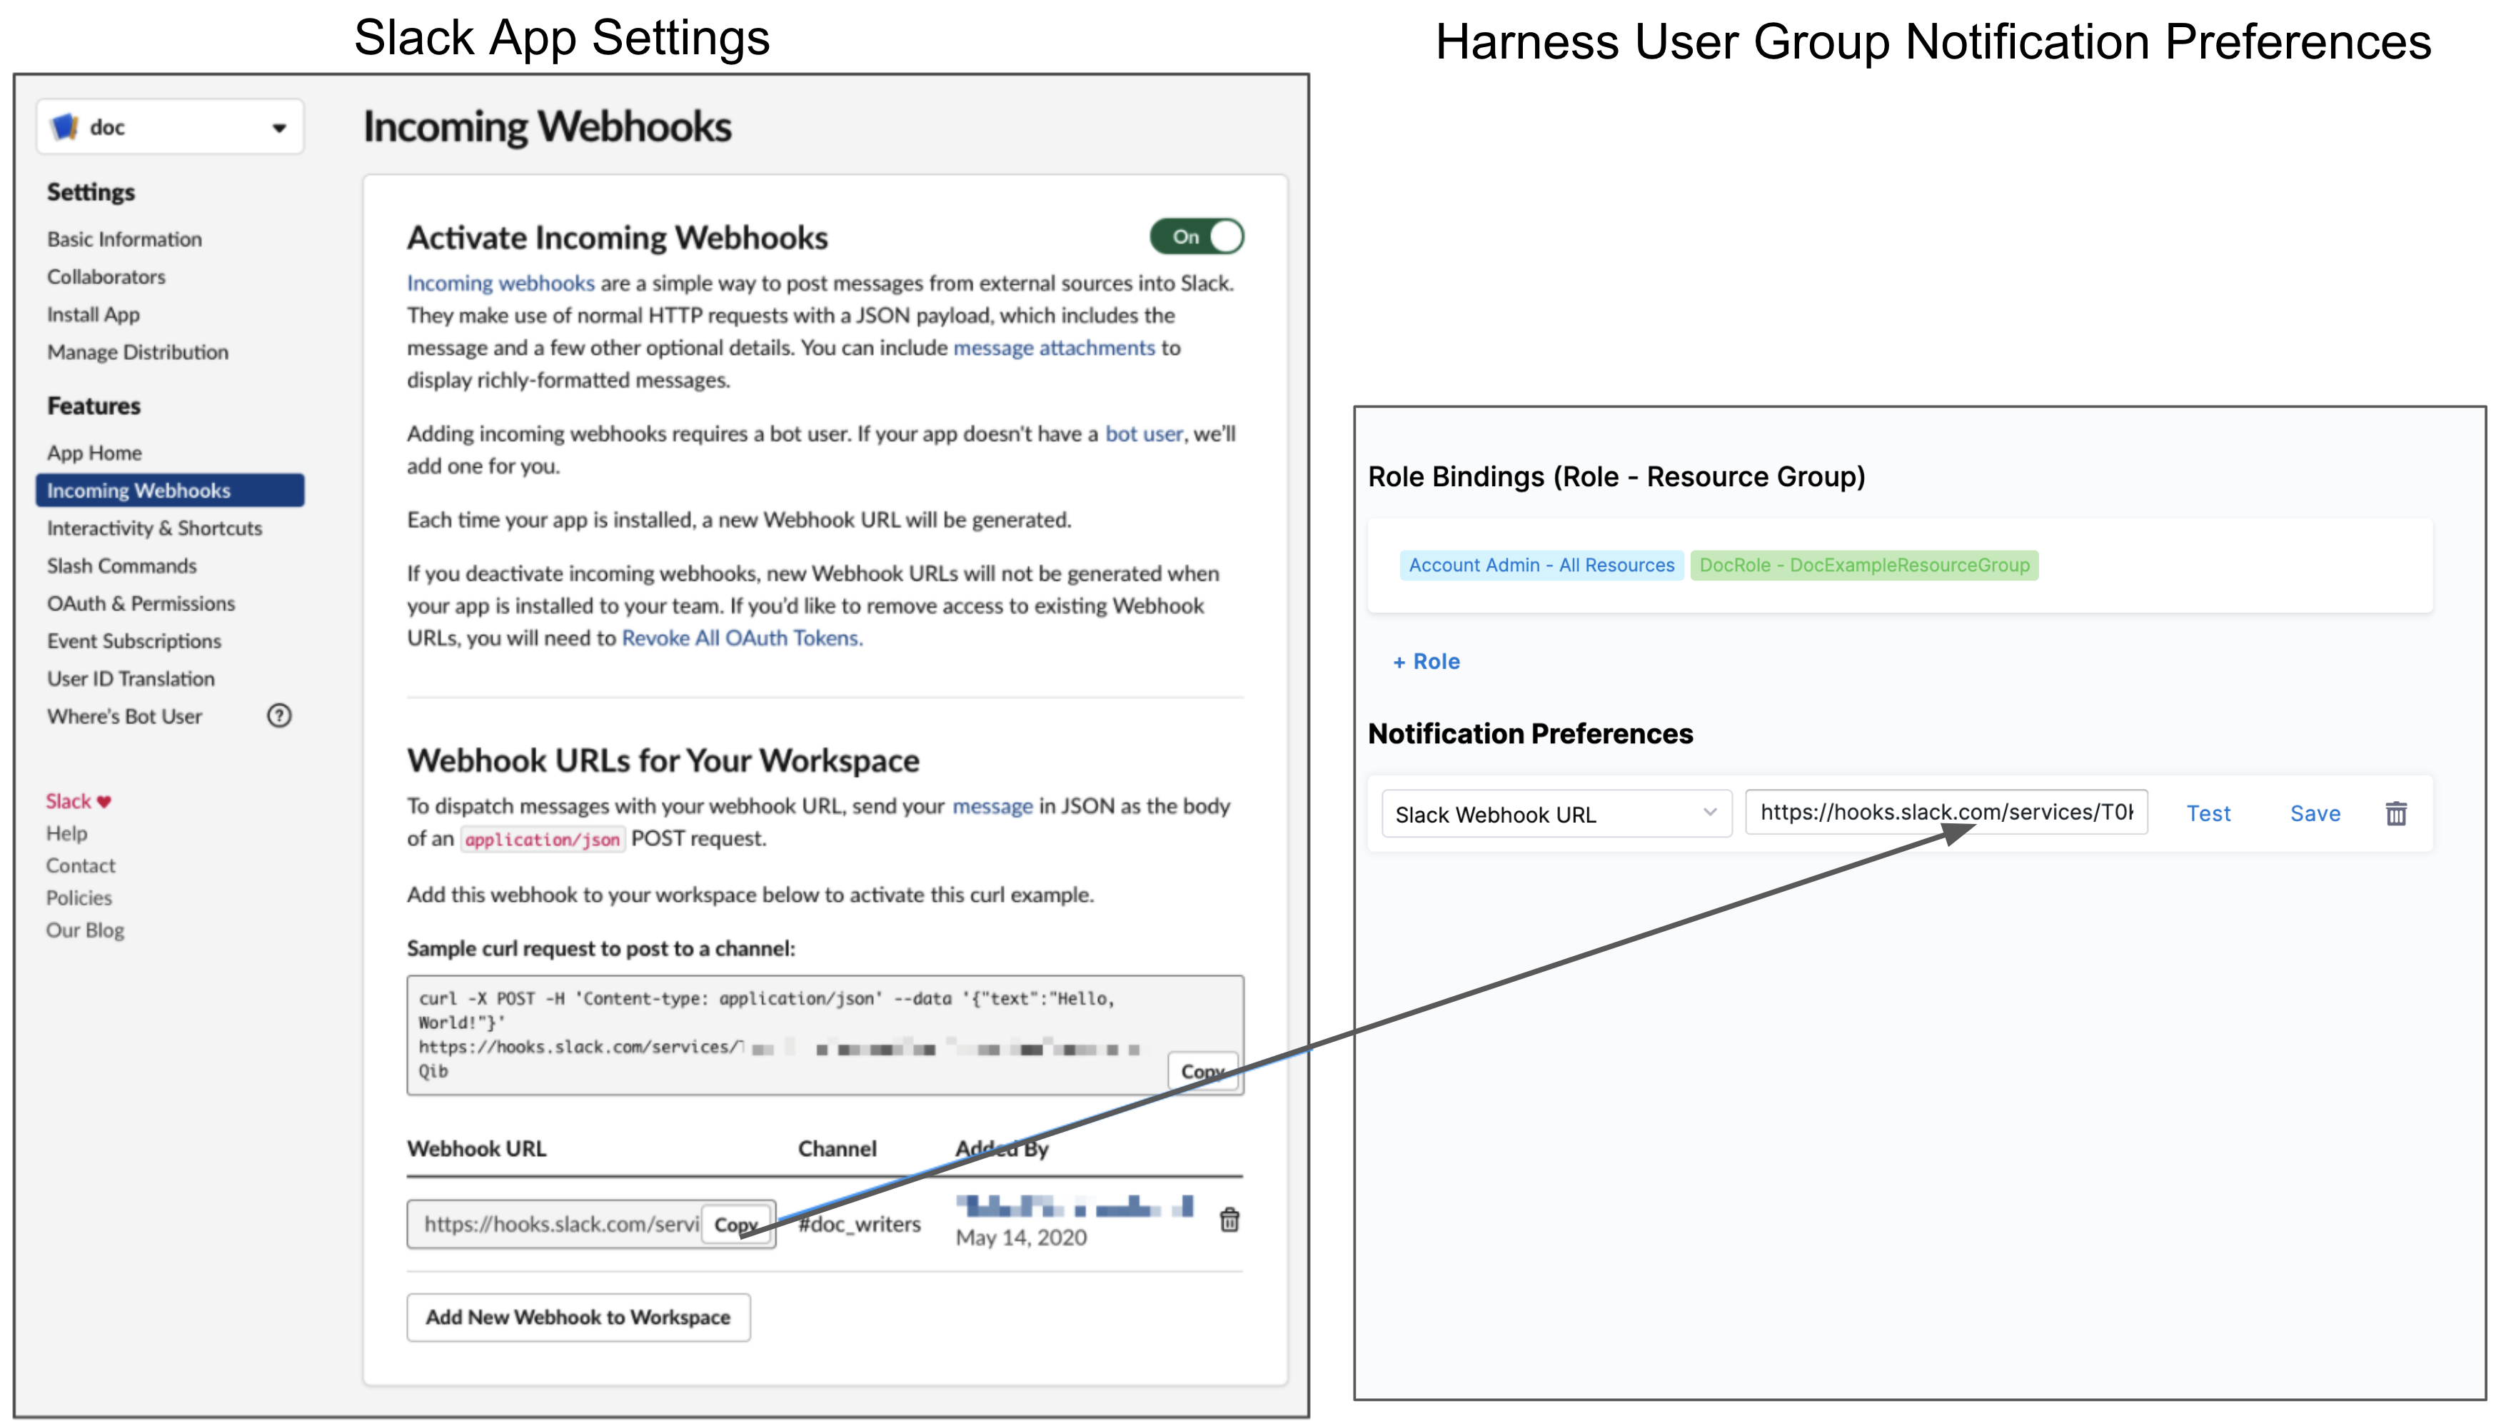
Task: Open OAuth & Permissions page
Action: (x=141, y=603)
